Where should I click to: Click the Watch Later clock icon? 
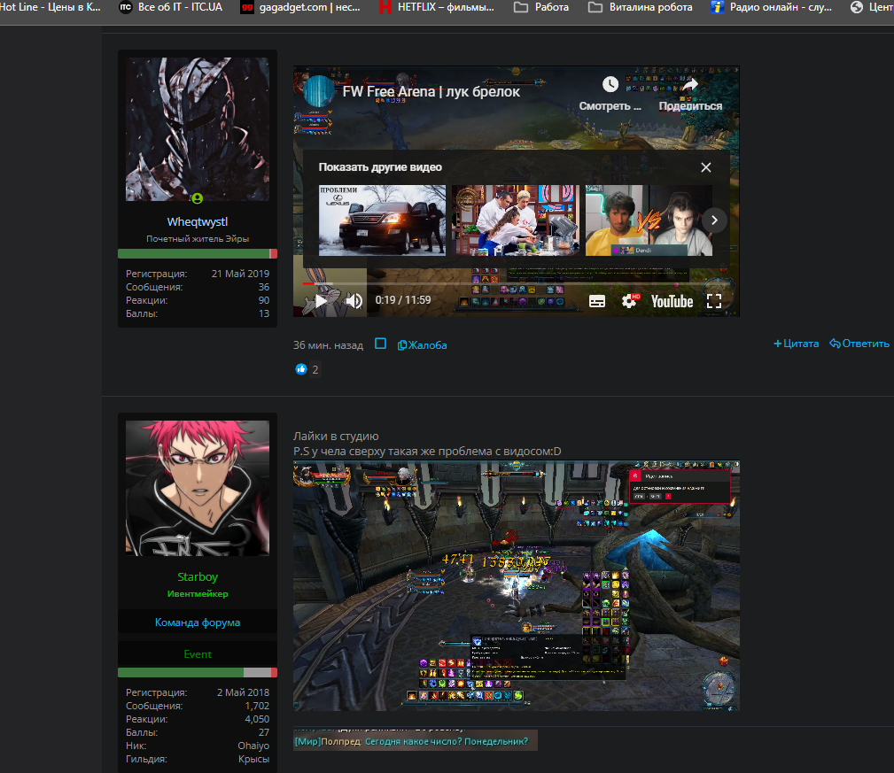610,85
